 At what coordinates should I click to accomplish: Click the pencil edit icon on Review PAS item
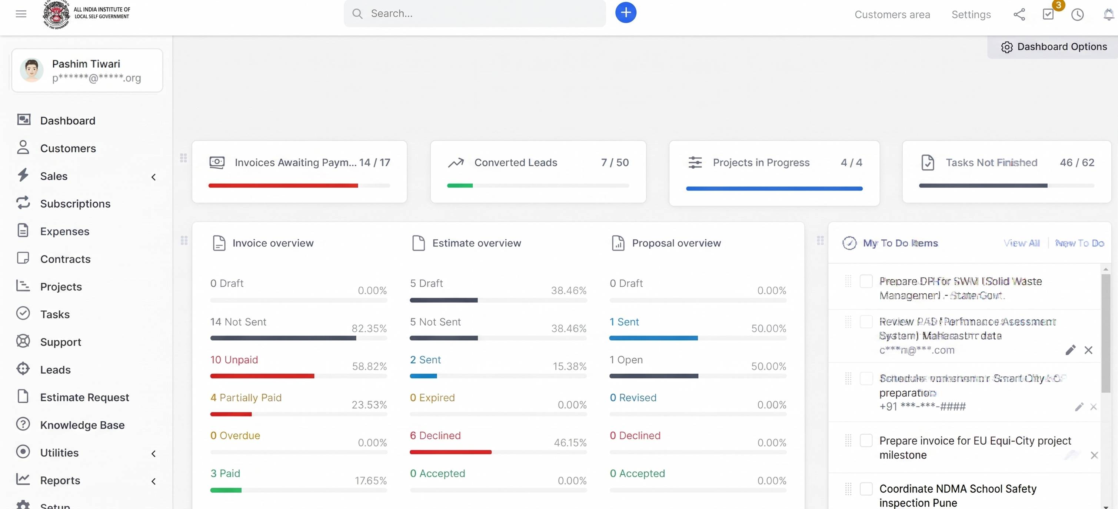pos(1070,350)
